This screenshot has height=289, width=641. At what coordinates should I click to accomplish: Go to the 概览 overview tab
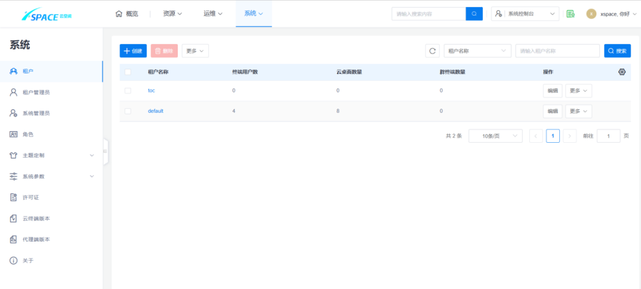click(127, 13)
